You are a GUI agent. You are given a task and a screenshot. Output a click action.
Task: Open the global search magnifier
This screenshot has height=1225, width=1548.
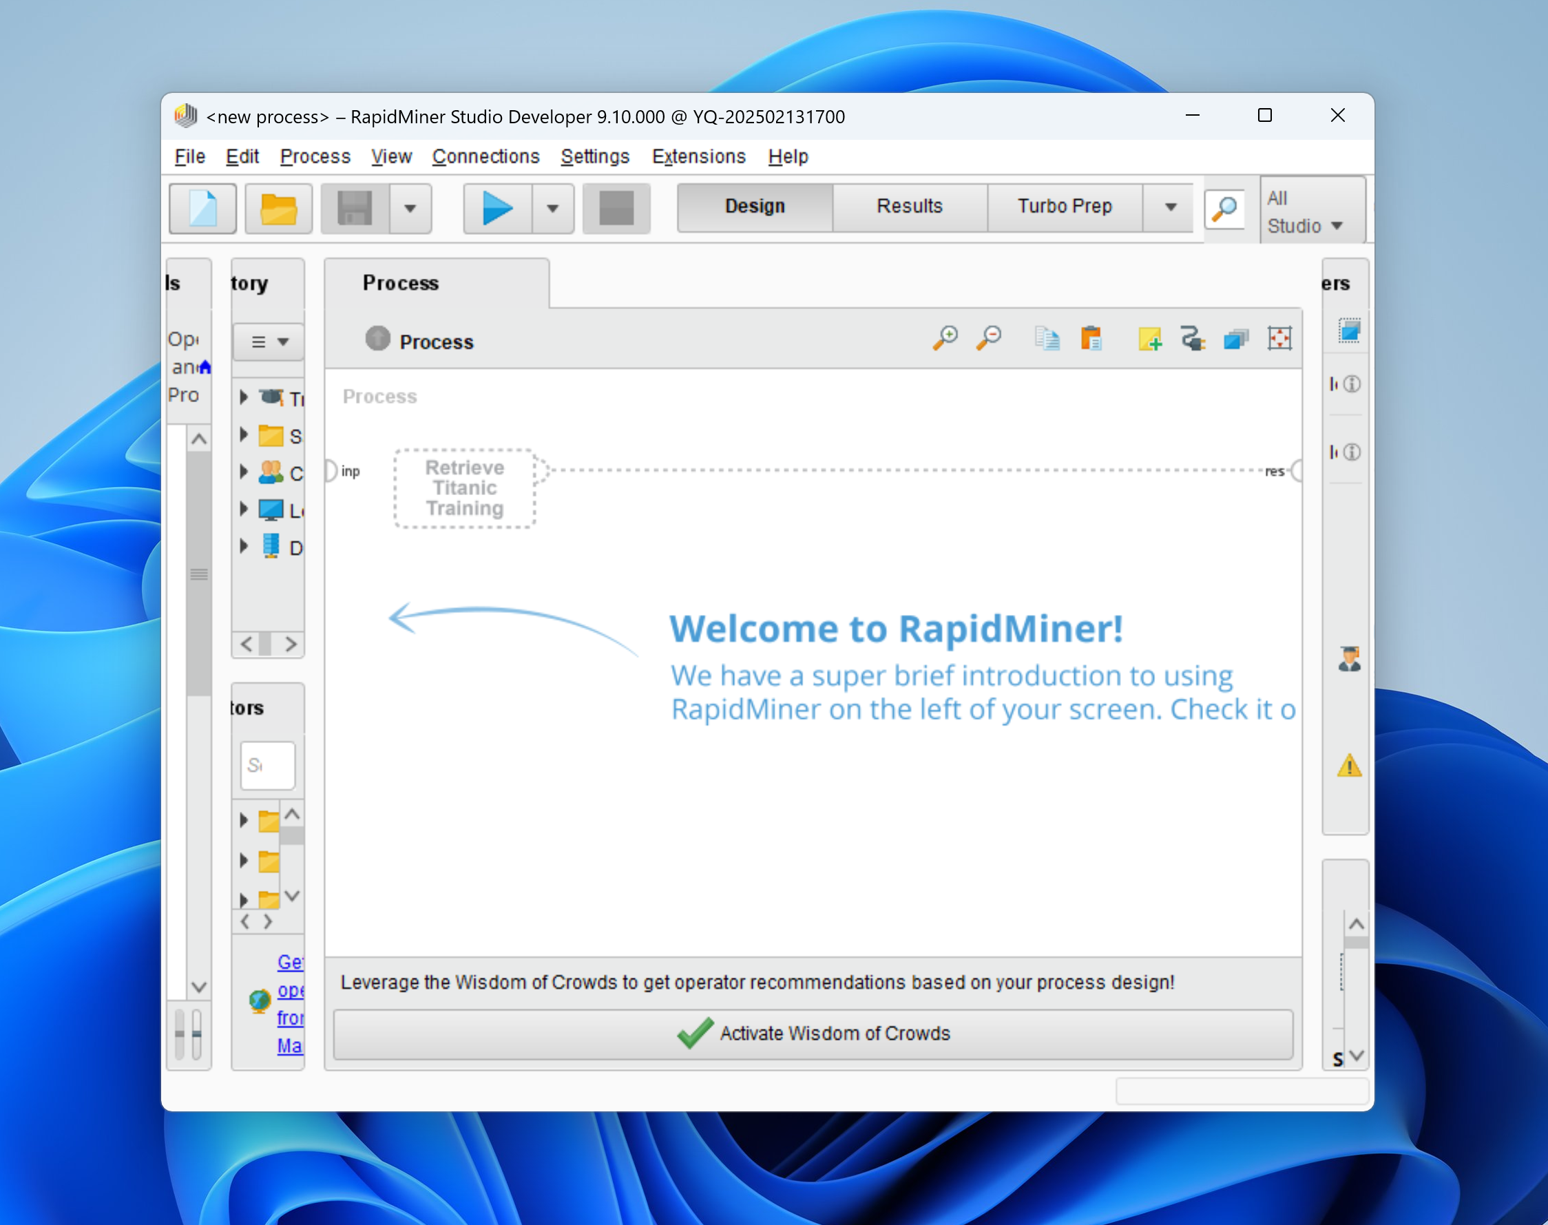pyautogui.click(x=1224, y=209)
